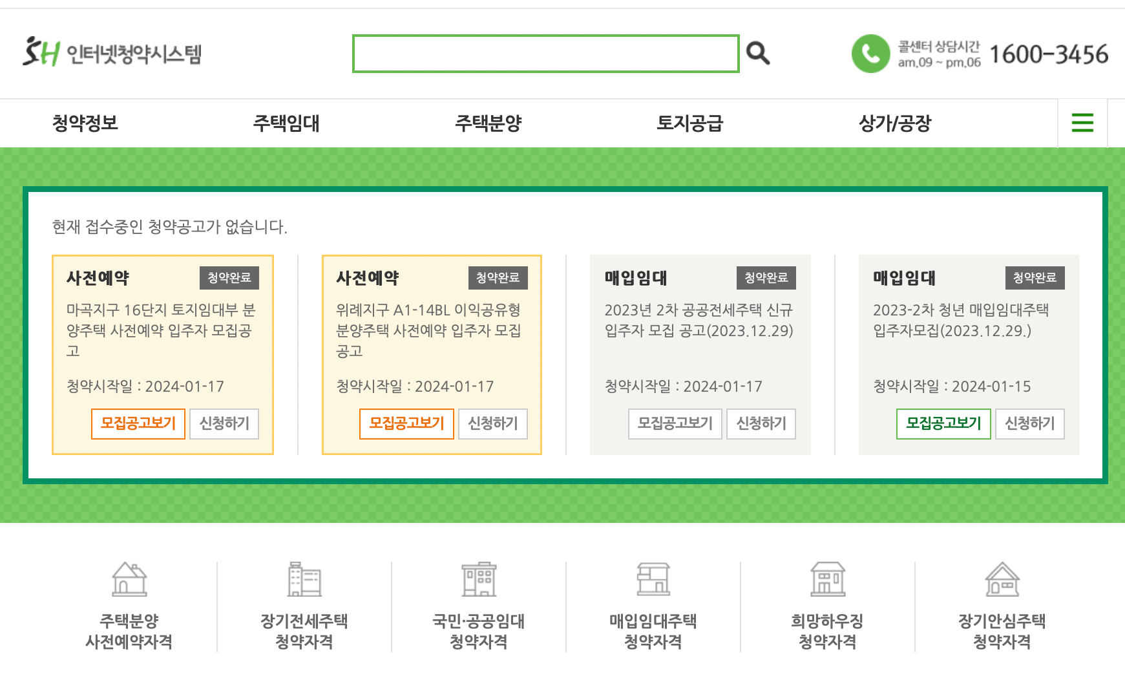The height and width of the screenshot is (691, 1125).
Task: Click 모집공고보기 on the 공공전세주택 card
Action: click(675, 425)
